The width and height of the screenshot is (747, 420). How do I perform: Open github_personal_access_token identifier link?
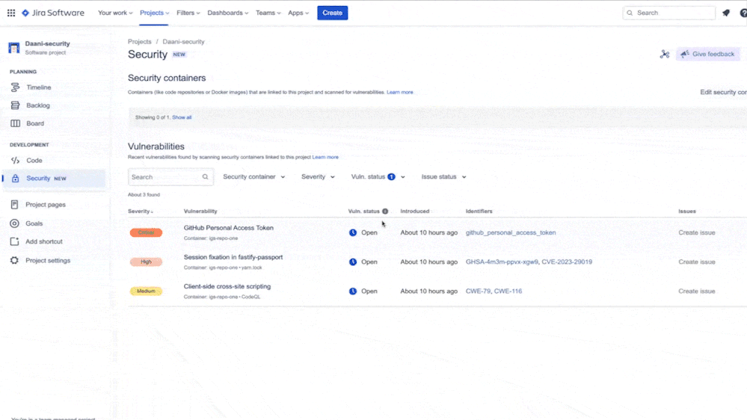(511, 233)
